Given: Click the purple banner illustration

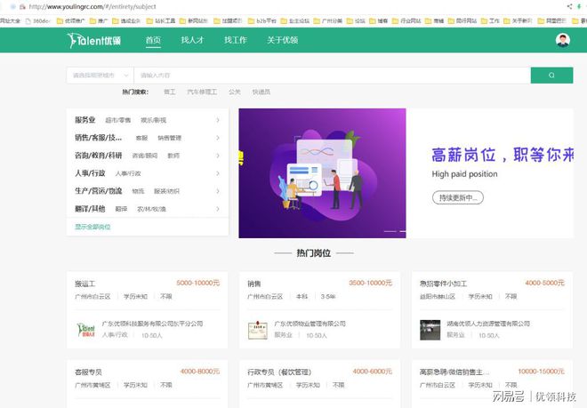Looking at the screenshot, I should tap(322, 173).
